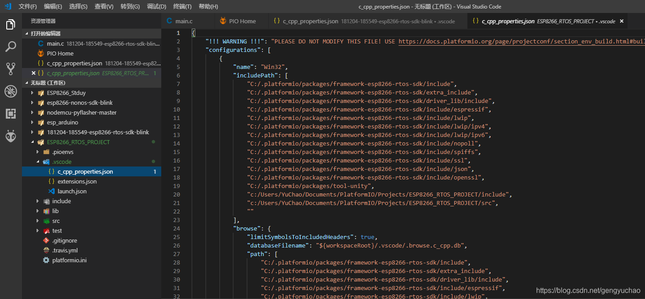Open .travis.yml in the file tree
Screen dimensions: 645x299
(x=65, y=250)
